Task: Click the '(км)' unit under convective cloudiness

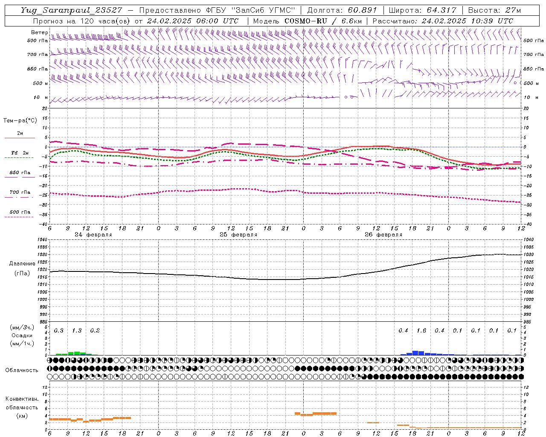Action: click(22, 416)
